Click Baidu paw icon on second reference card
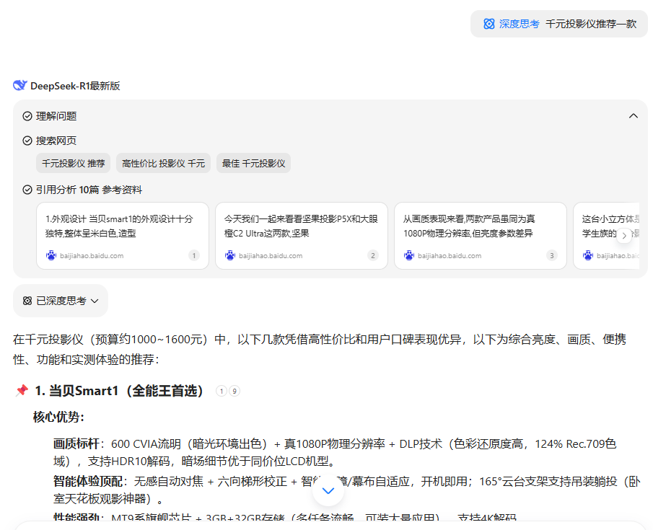This screenshot has height=530, width=653. 230,255
